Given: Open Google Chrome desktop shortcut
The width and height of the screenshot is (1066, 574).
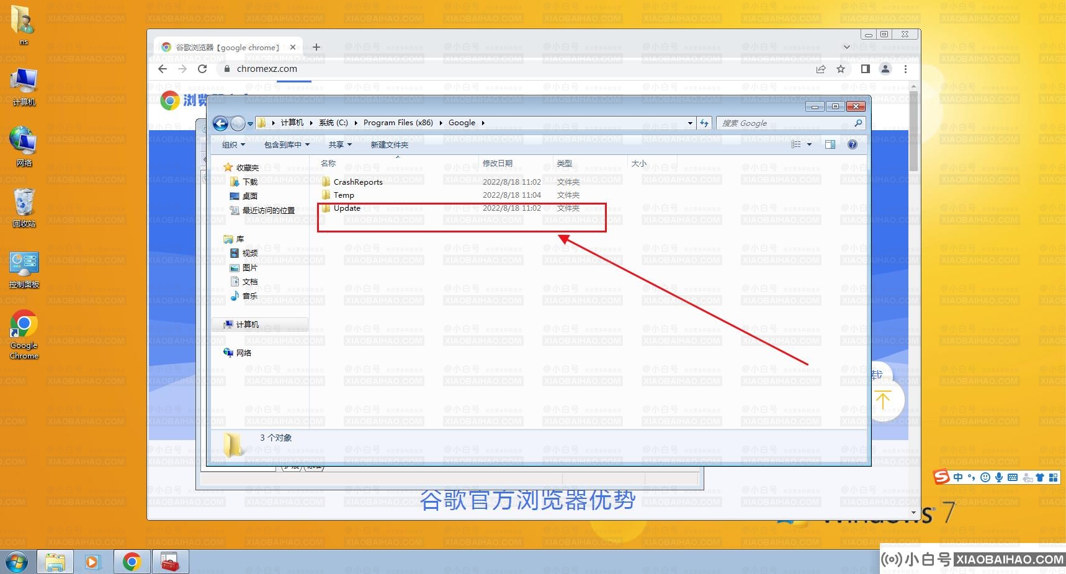Looking at the screenshot, I should click(x=24, y=335).
